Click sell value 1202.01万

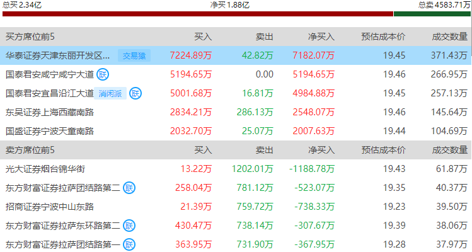252,169
